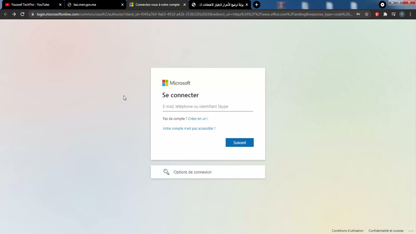This screenshot has height=234, width=416.
Task: Click the round tab search dropdown icon
Action: tap(383, 5)
